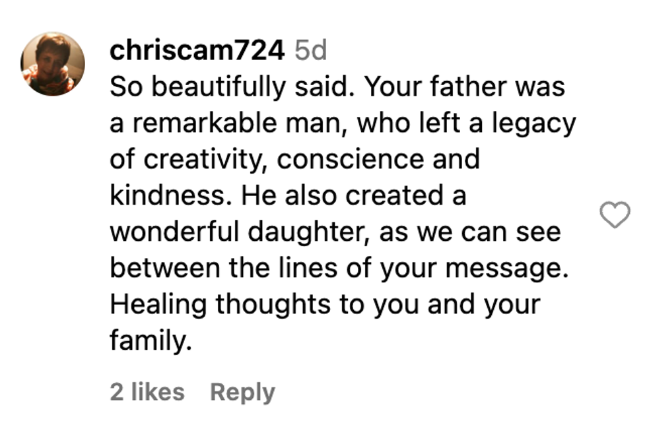This screenshot has height=427, width=647.
Task: View the 2 likes on this comment
Action: 147,392
